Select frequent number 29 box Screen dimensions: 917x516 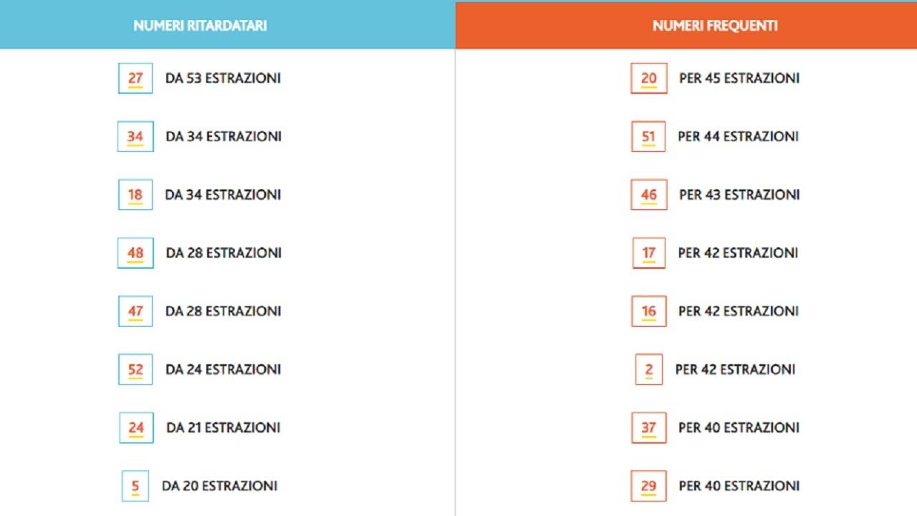tap(648, 486)
